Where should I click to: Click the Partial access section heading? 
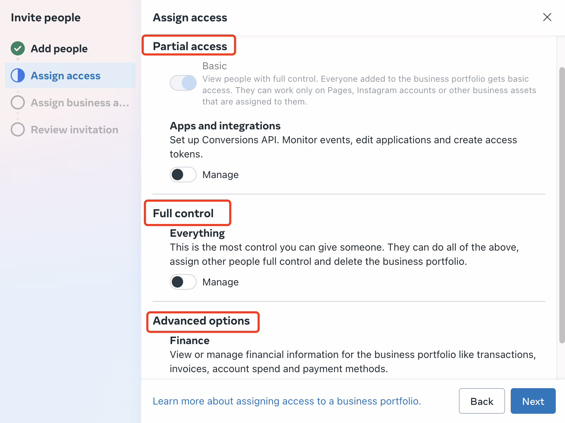coord(190,46)
